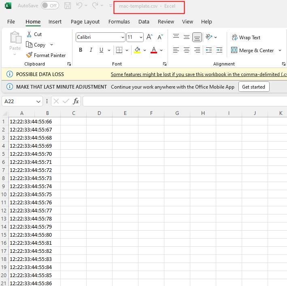Click the Save floppy disk icon
Image resolution: width=287 pixels, height=286 pixels.
click(x=68, y=6)
